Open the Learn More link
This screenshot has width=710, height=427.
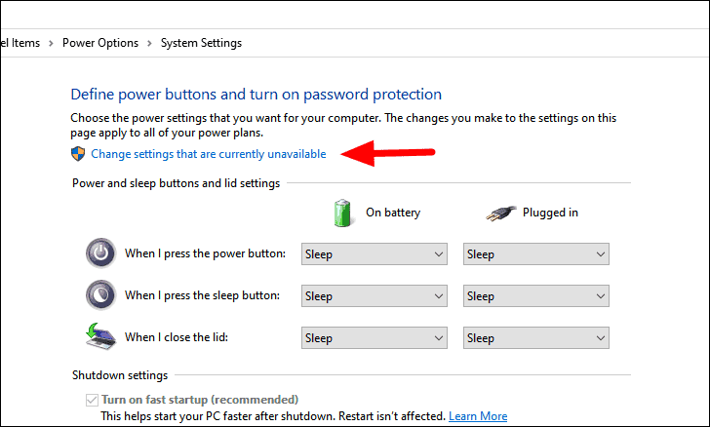(478, 416)
